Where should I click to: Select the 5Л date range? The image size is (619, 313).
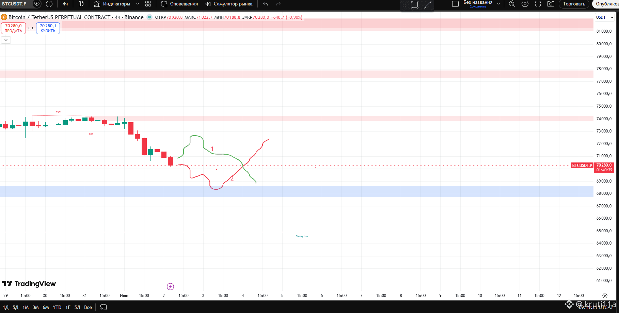pos(77,307)
